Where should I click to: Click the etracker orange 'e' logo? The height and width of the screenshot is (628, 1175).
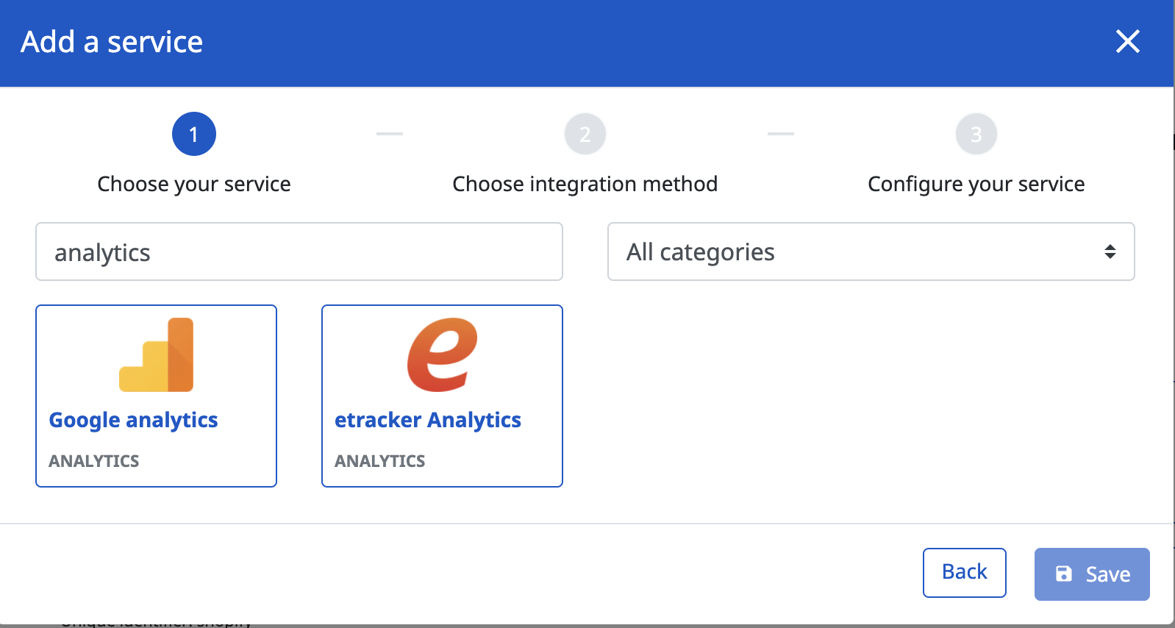coord(442,354)
